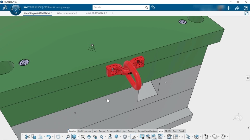Open the Touch toolbar tab
This screenshot has height=140, width=250.
[182, 131]
